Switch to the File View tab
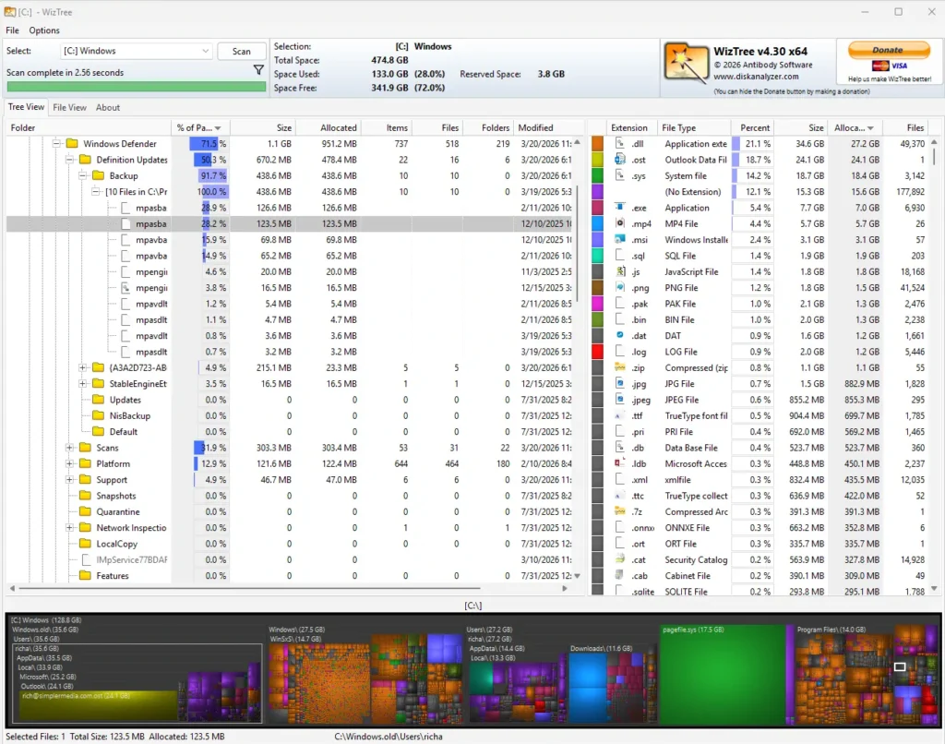 (70, 107)
